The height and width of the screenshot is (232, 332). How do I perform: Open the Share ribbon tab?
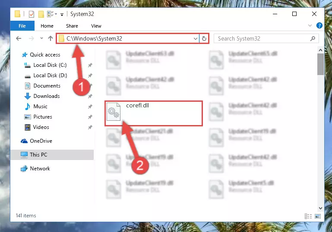pos(72,26)
